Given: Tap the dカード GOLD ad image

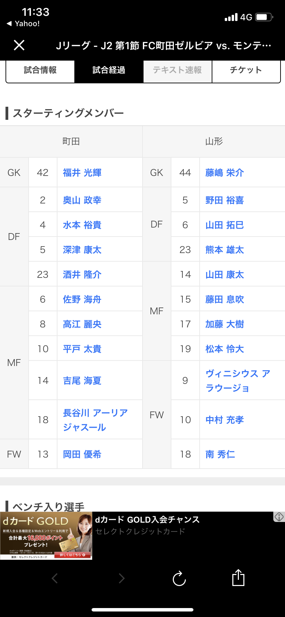Looking at the screenshot, I should coord(46,536).
